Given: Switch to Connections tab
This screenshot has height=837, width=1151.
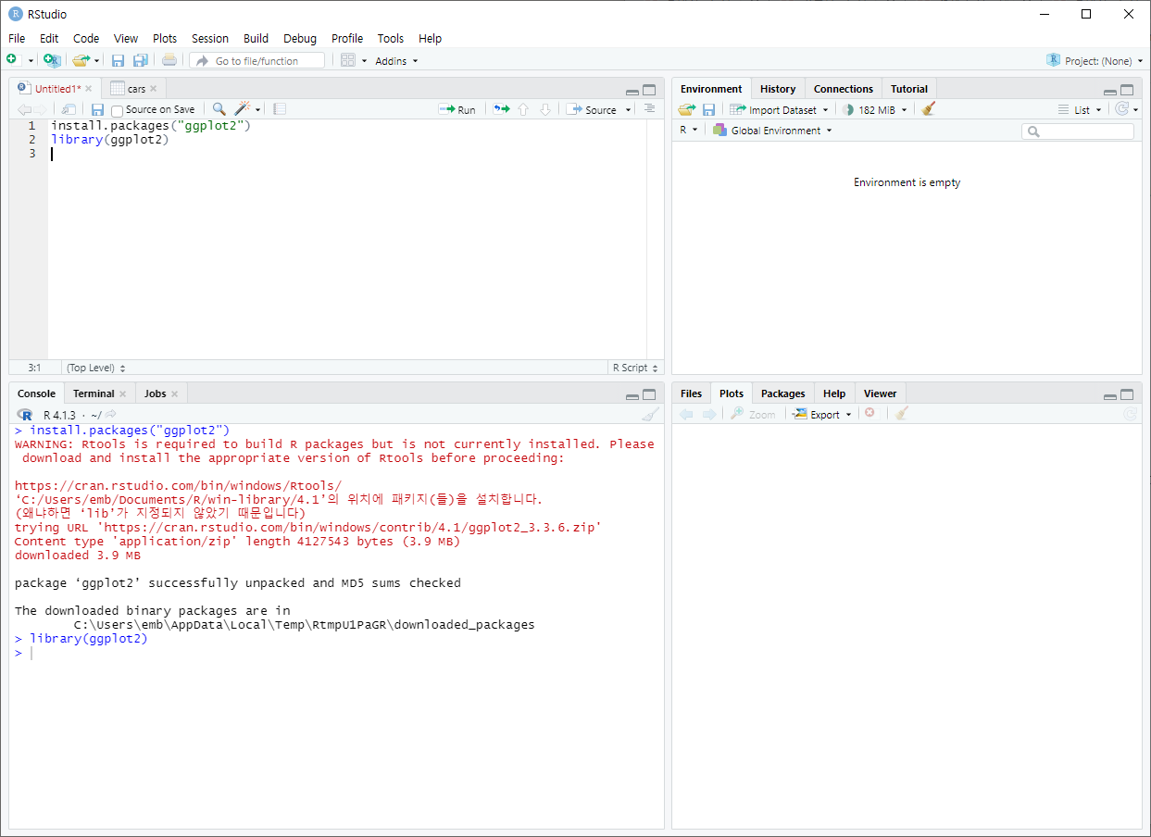Looking at the screenshot, I should 844,89.
